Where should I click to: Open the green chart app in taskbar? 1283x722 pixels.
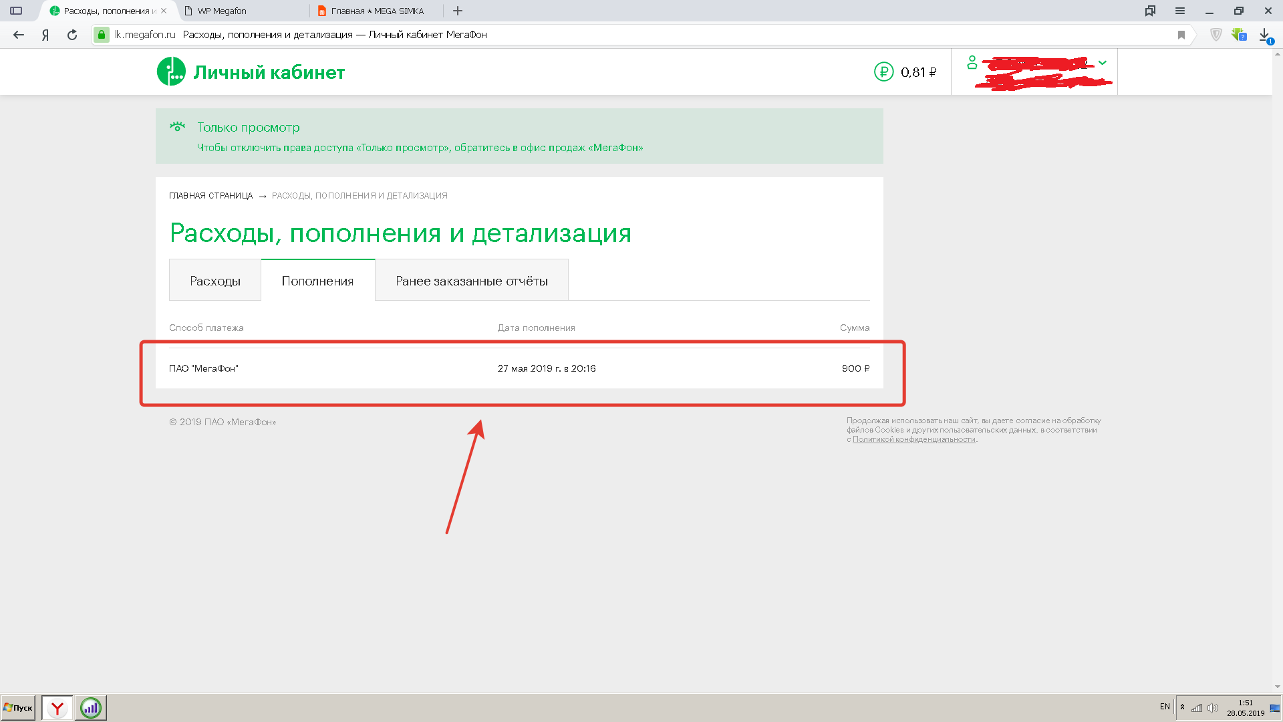pyautogui.click(x=90, y=707)
